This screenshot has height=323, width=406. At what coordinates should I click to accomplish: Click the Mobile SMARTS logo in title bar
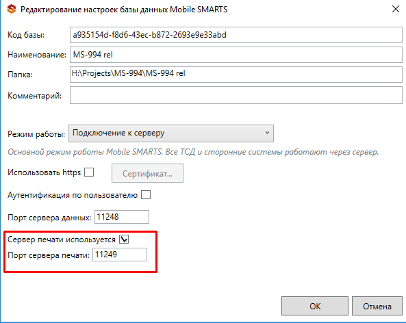point(12,10)
